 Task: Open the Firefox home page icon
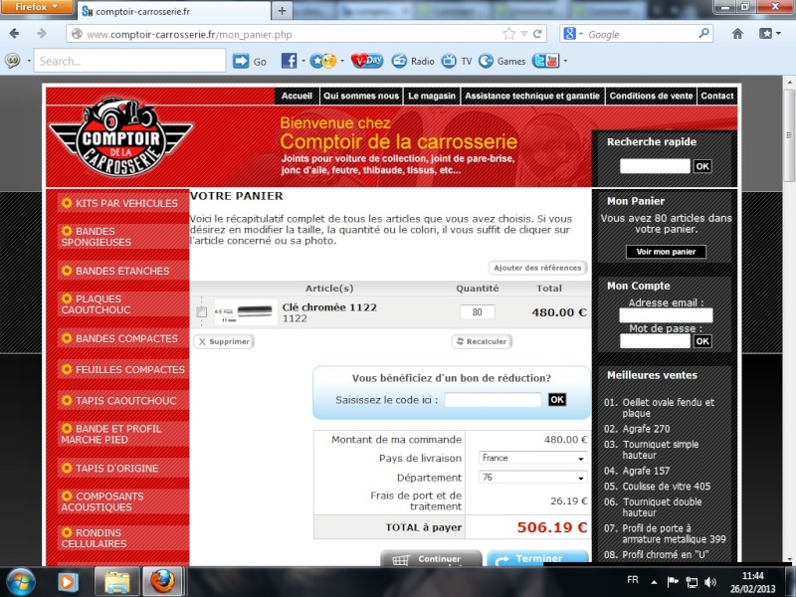pos(737,34)
